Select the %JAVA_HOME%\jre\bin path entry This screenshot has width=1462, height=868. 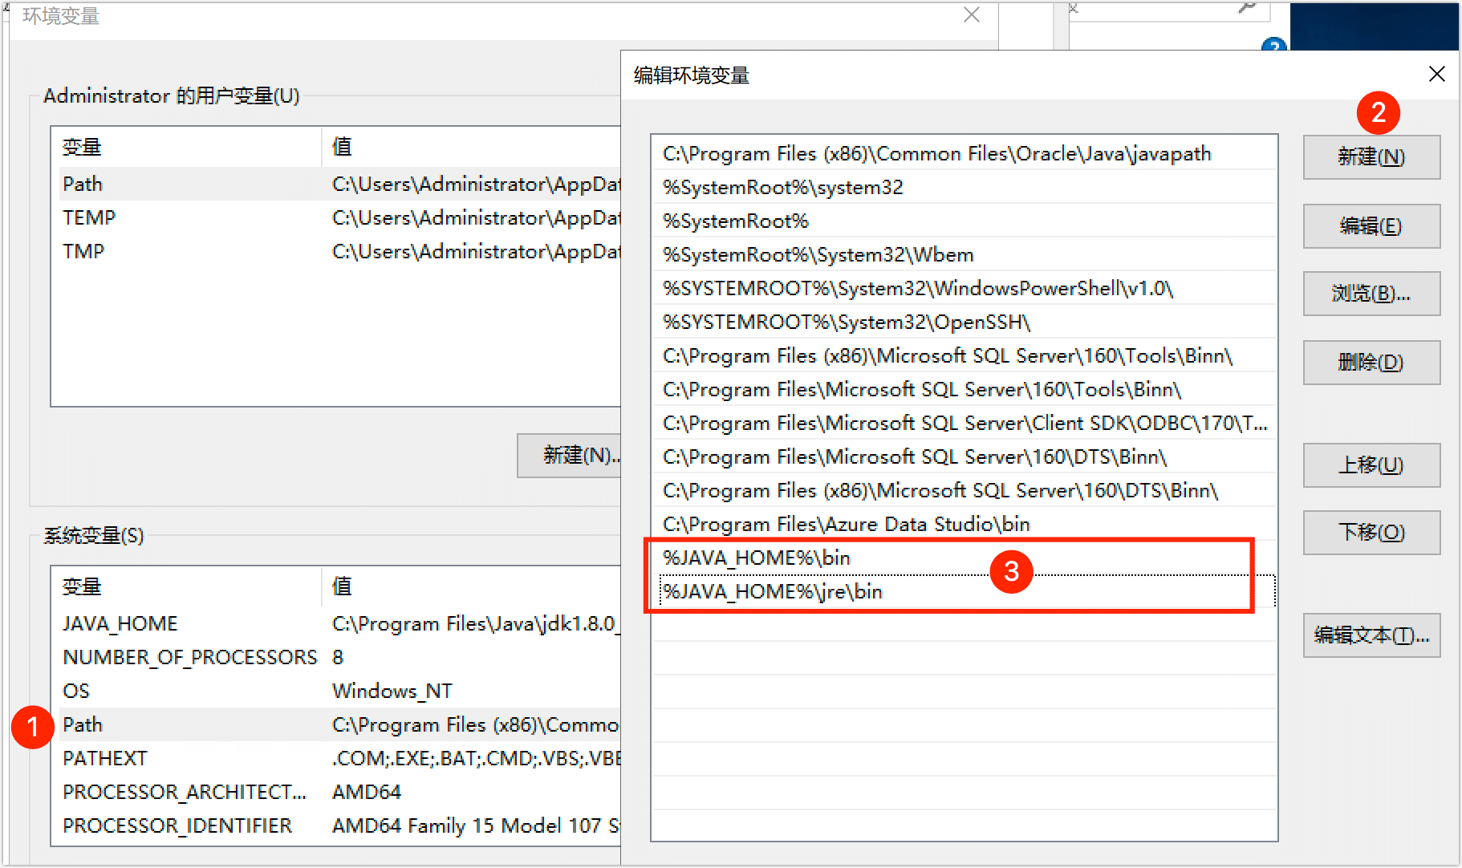click(772, 592)
